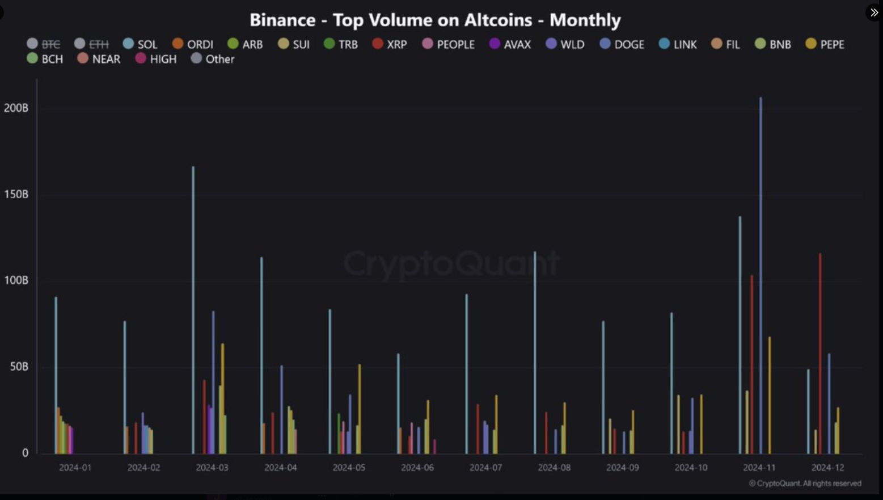Click the 2024-03 x-axis label
This screenshot has height=500, width=883.
212,468
